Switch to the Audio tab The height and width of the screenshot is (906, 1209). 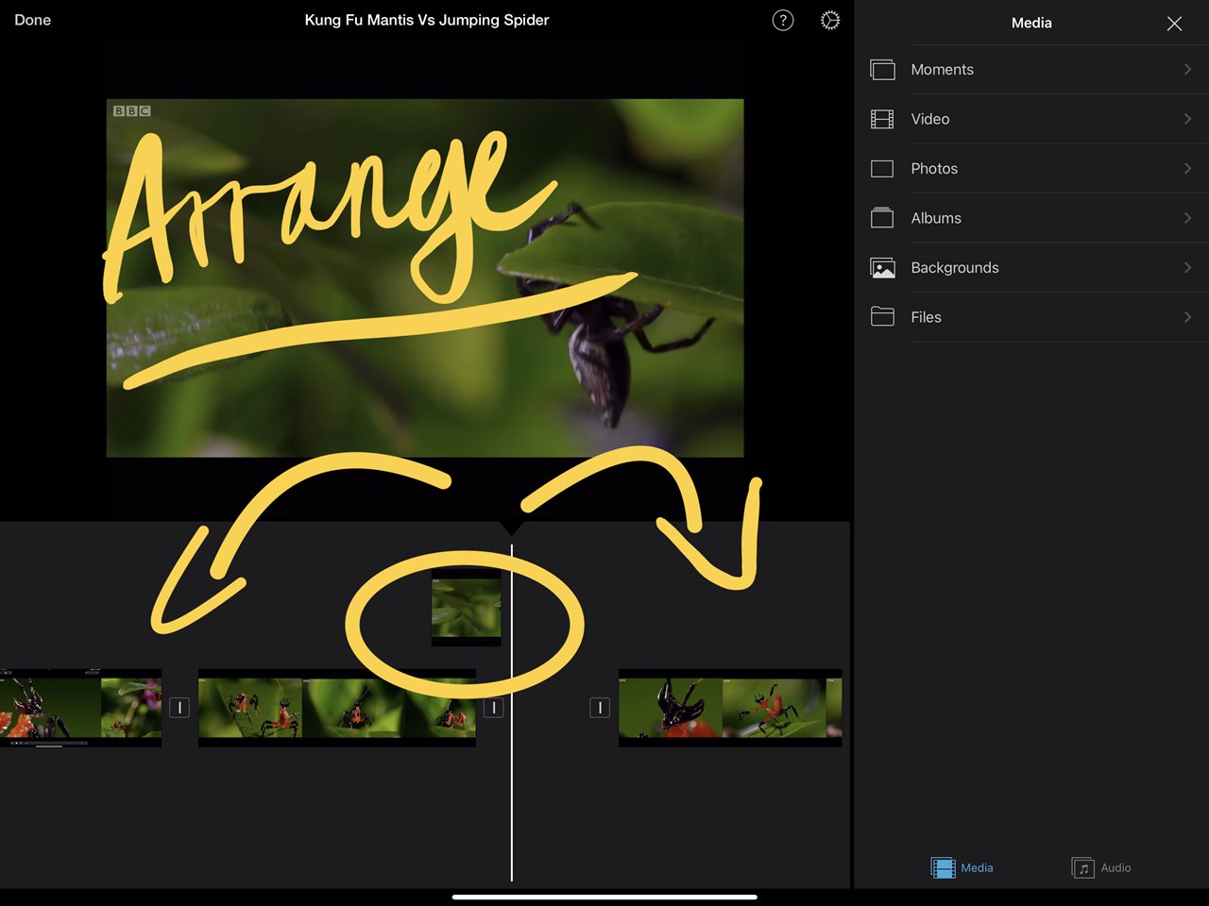1101,867
